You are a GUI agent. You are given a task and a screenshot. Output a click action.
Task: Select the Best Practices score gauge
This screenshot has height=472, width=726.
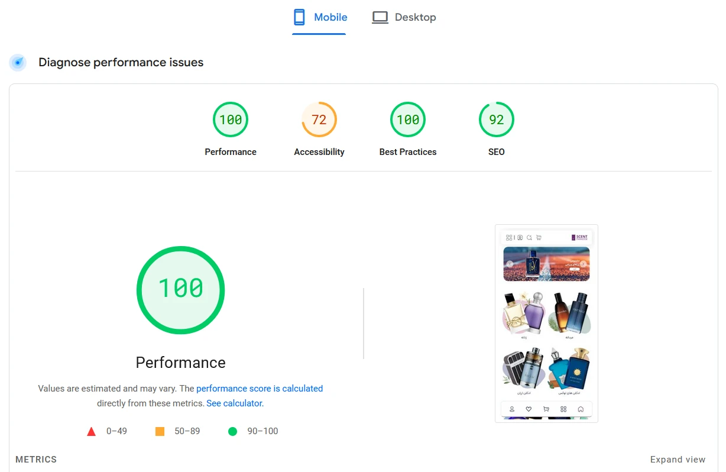[408, 119]
